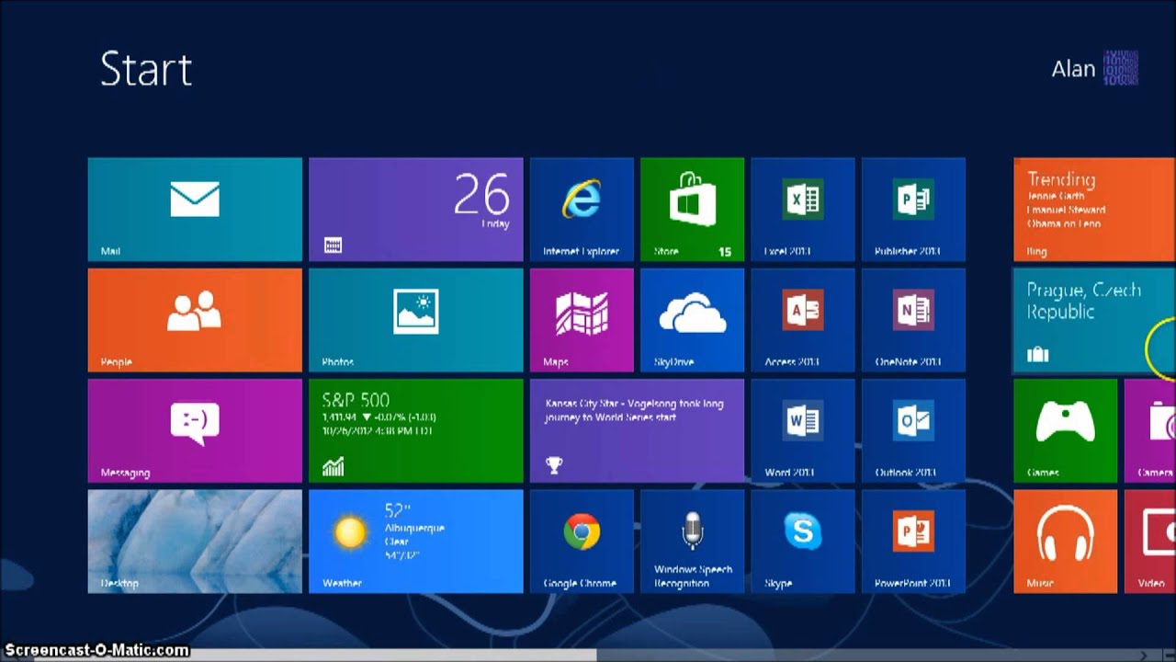Launch Outlook 2013 tile
1176x662 pixels.
[913, 431]
